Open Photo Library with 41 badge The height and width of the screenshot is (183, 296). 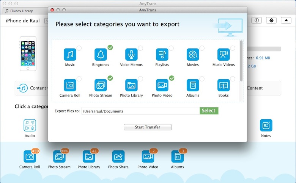[x=89, y=156]
